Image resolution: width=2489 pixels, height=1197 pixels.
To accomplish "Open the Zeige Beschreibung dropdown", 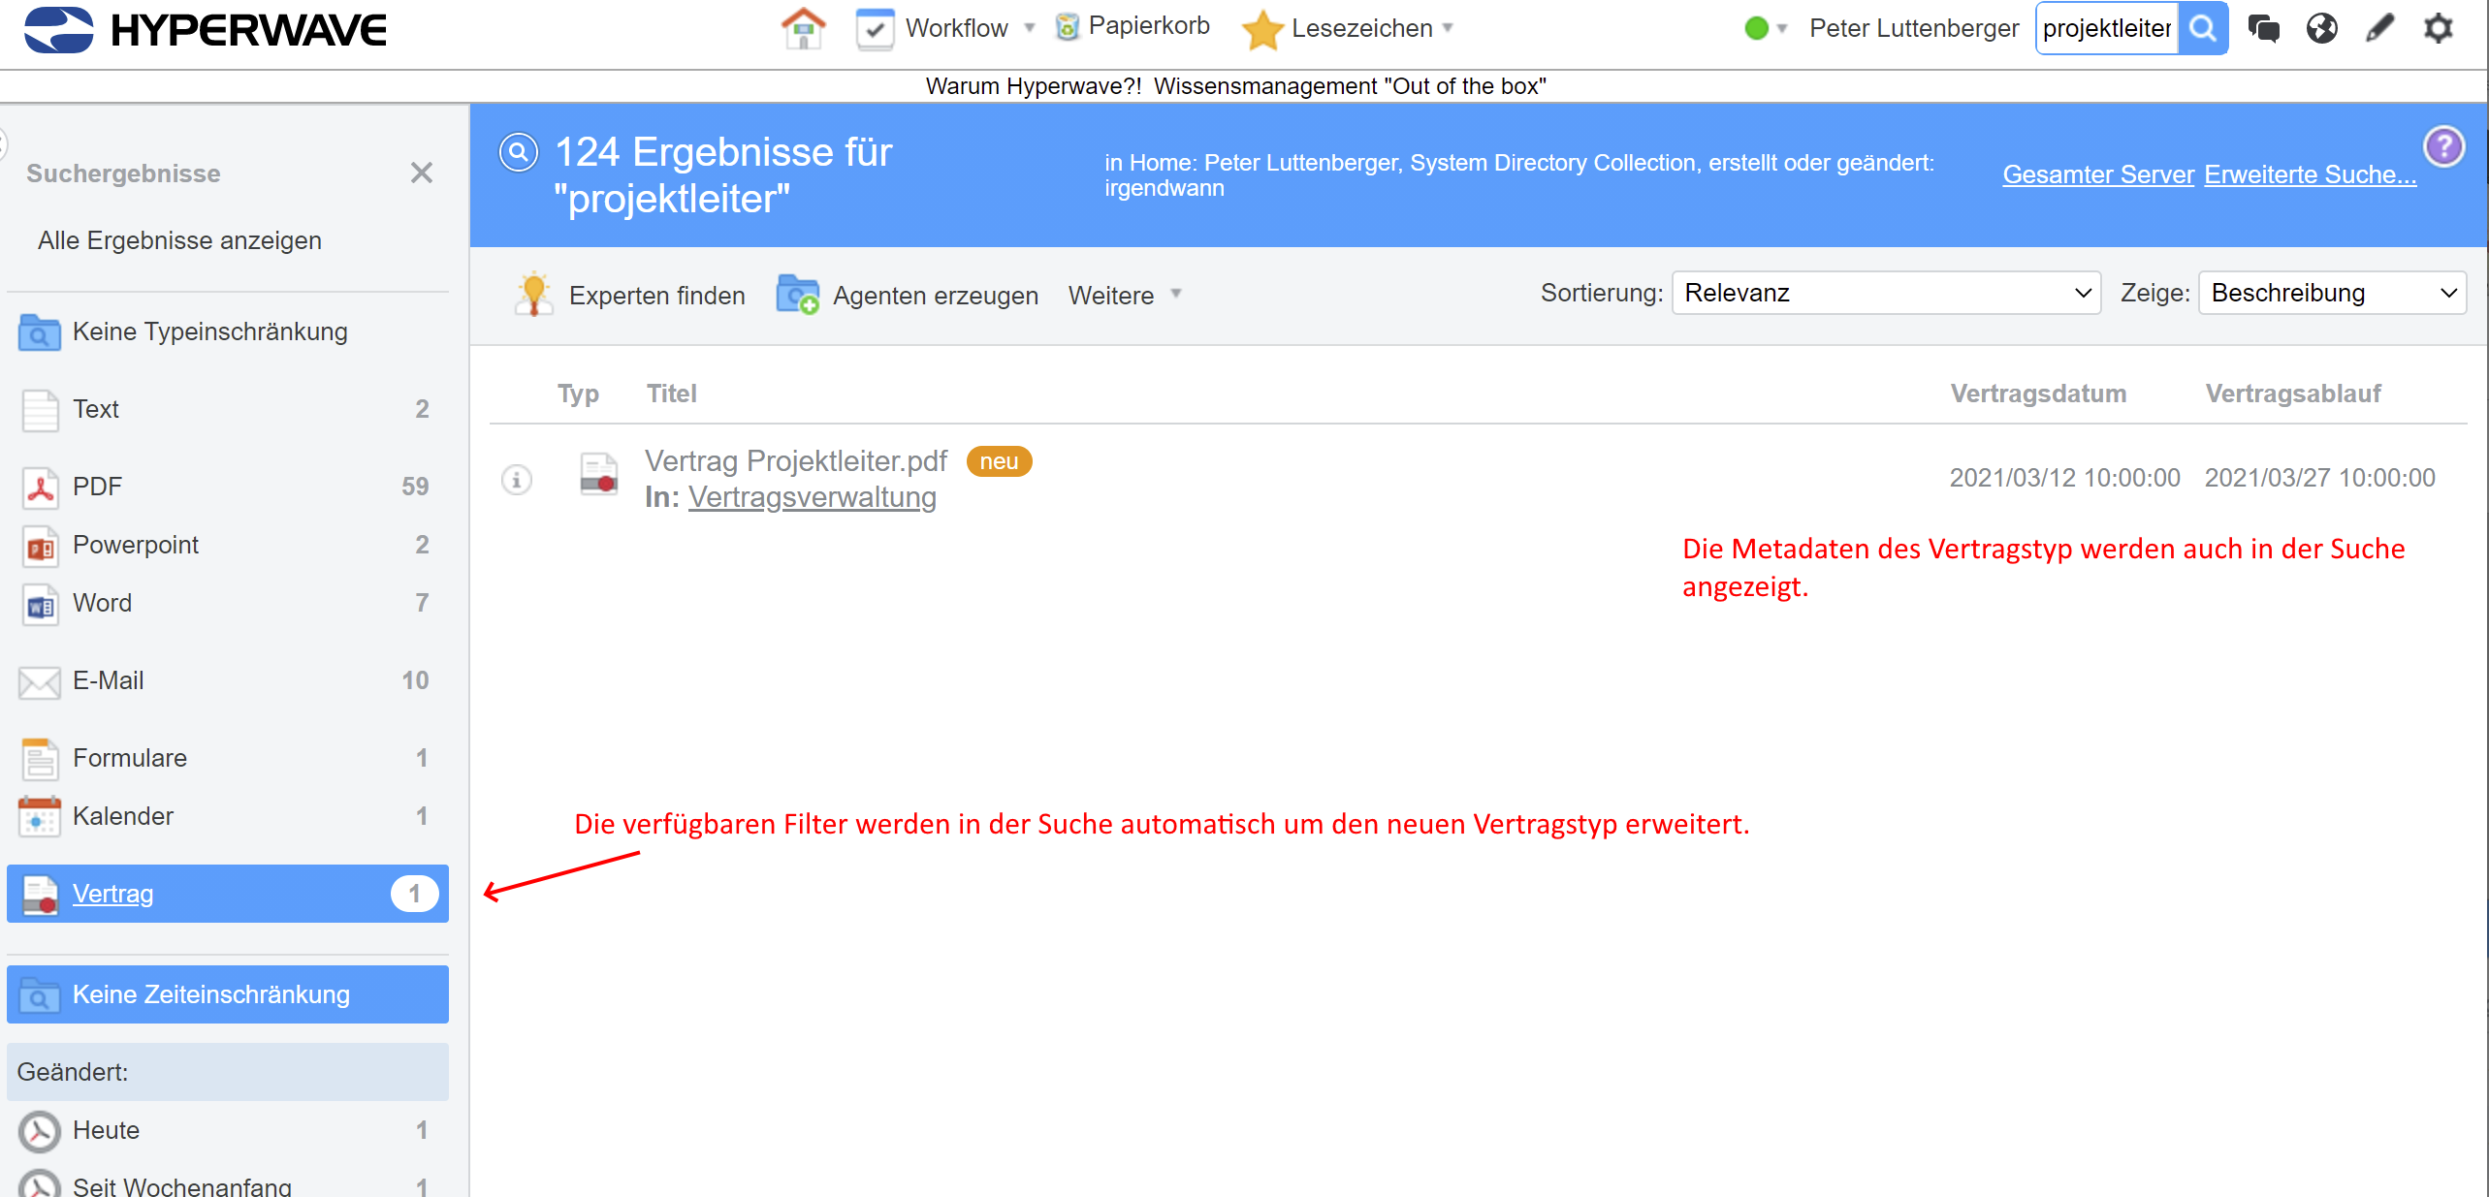I will (x=2332, y=293).
